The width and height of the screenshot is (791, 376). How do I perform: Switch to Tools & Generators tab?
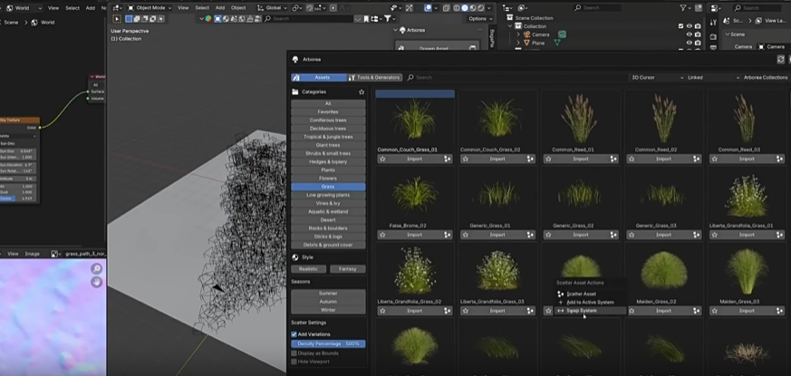pos(374,78)
